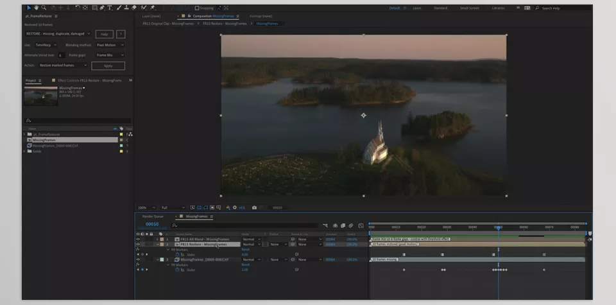Hide FR13 Restore layer via eye icon

pyautogui.click(x=138, y=244)
